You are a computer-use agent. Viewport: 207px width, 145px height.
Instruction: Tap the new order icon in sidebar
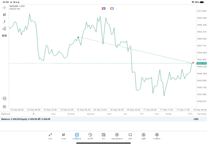pos(5,106)
